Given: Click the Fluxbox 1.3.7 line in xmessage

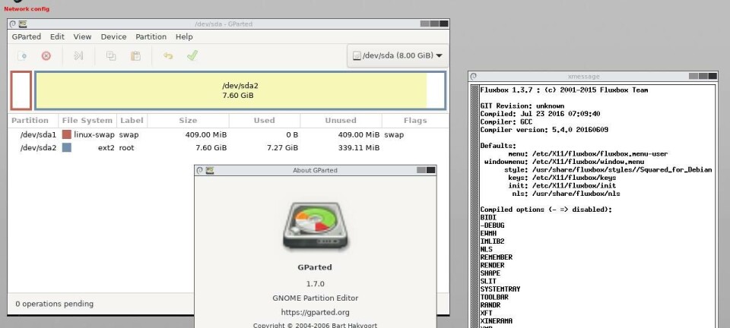Looking at the screenshot, I should (563, 90).
